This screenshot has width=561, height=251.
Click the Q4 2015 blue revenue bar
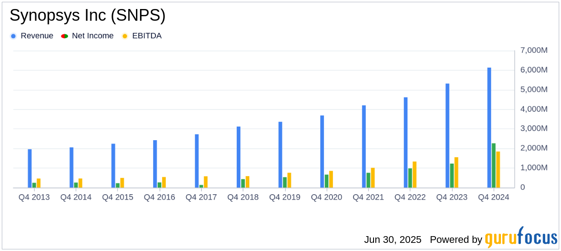[113, 166]
